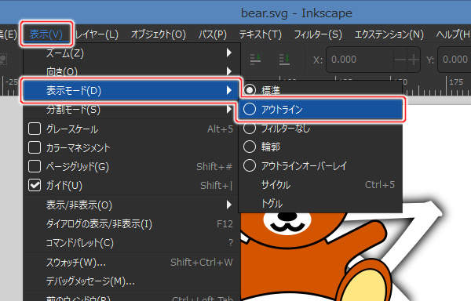This screenshot has height=301, width=471.
Task: Choose サイクル in the display mode submenu
Action: click(x=320, y=185)
